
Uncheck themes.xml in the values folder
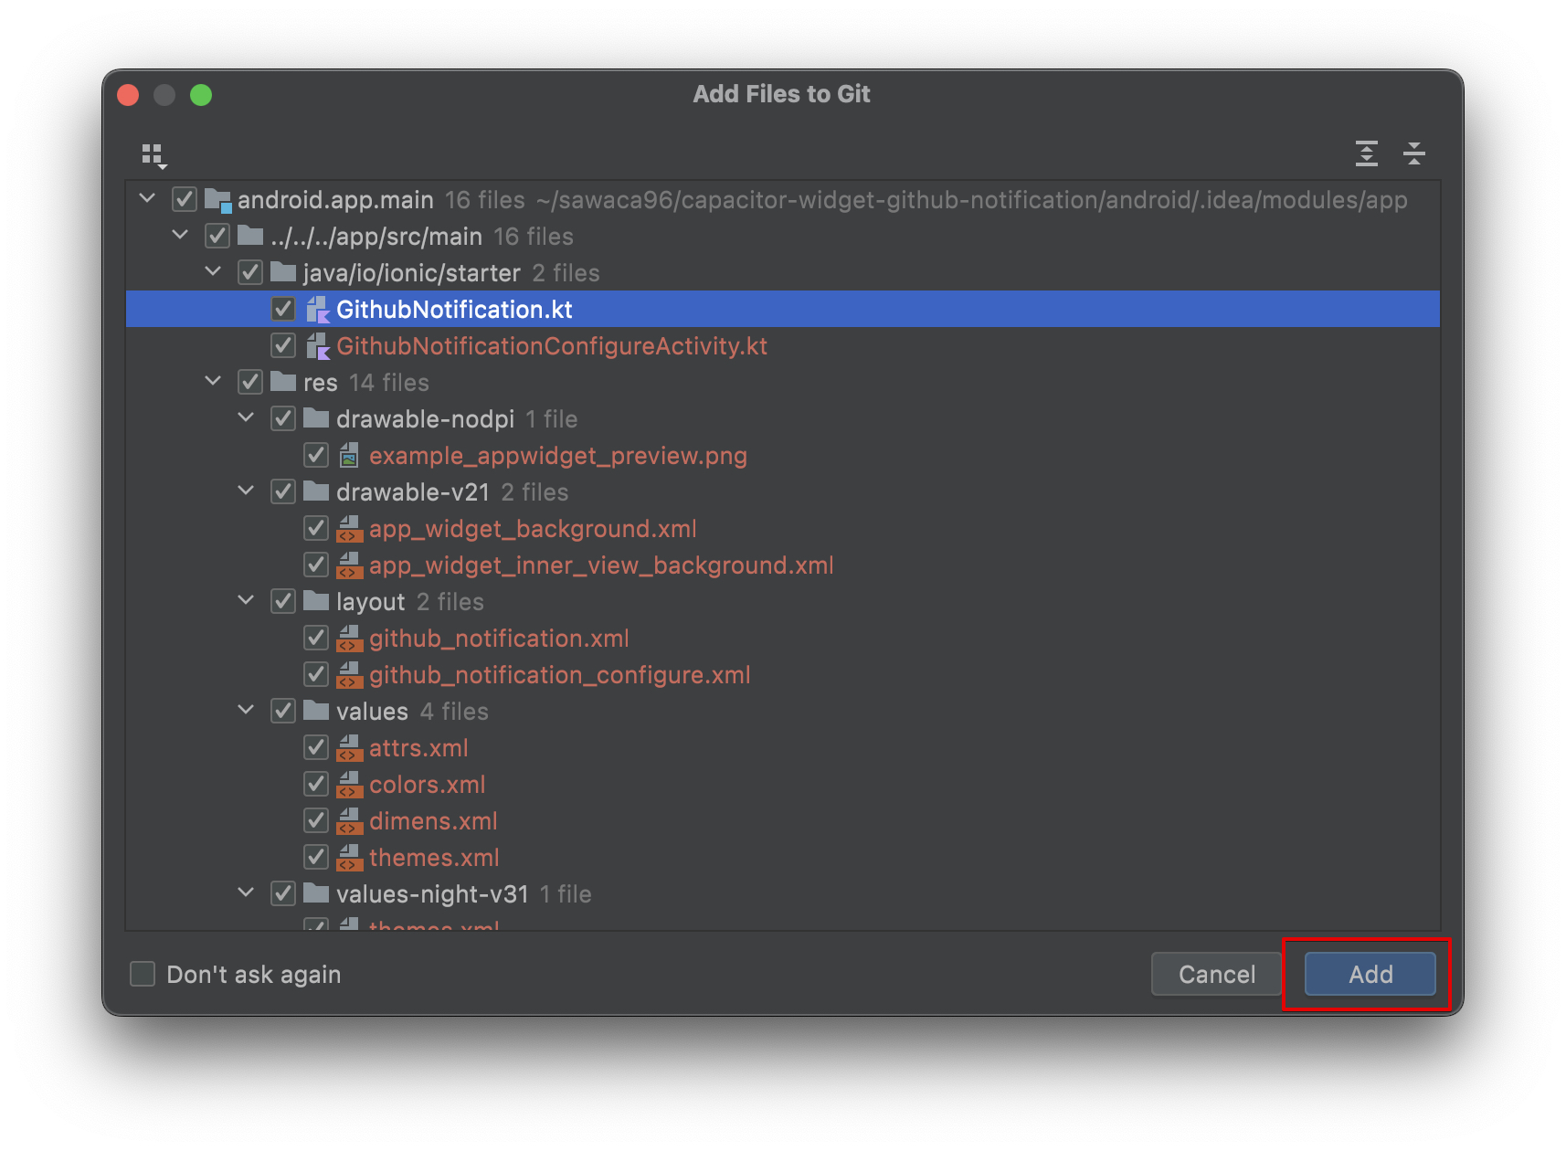tap(316, 857)
